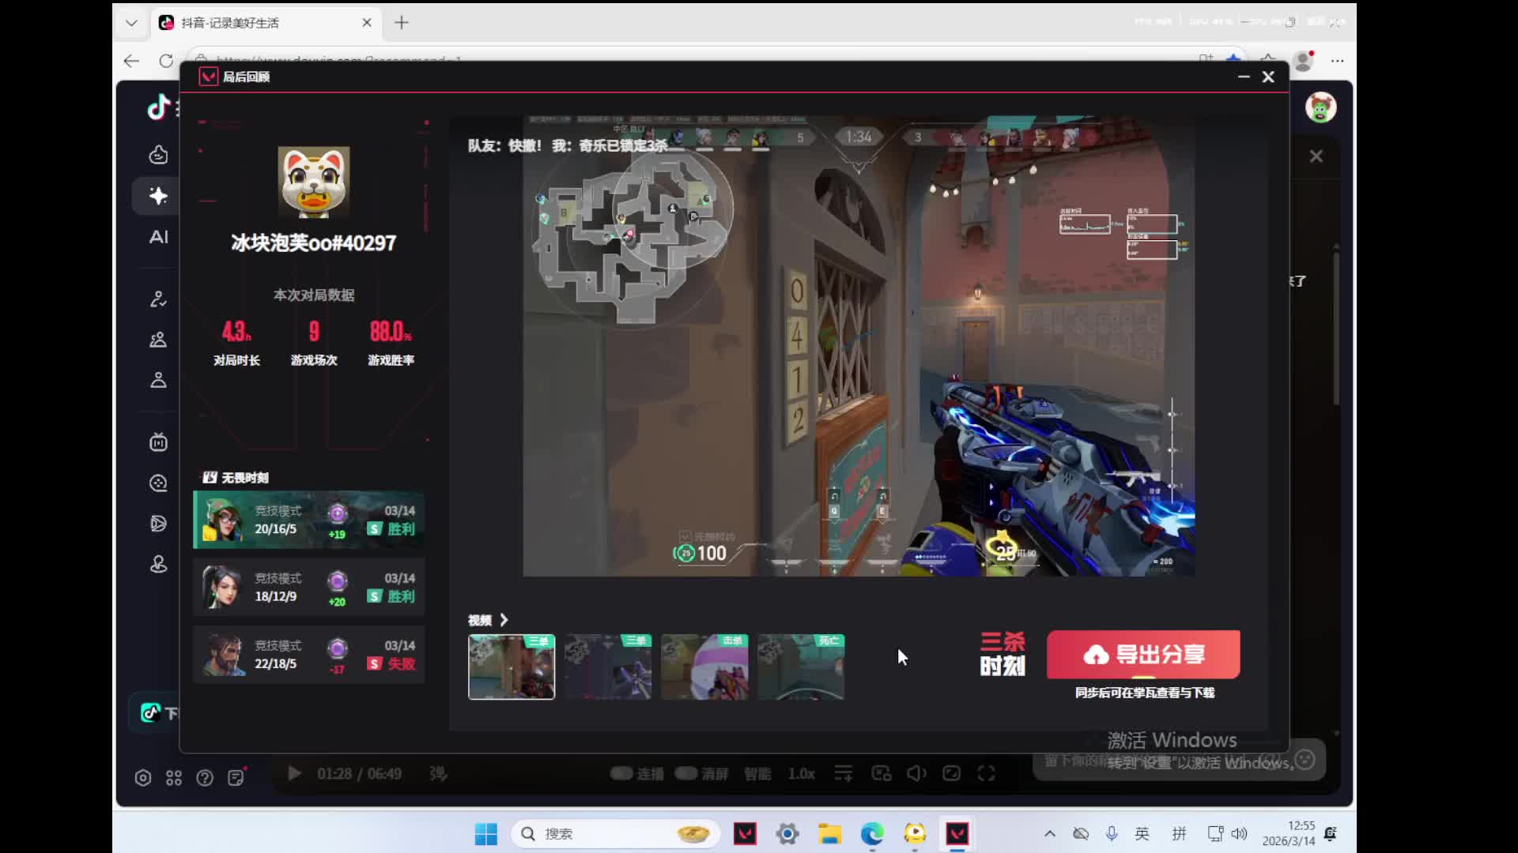The height and width of the screenshot is (853, 1518).
Task: Toggle the 弹 danmaku comment switch
Action: pyautogui.click(x=438, y=773)
